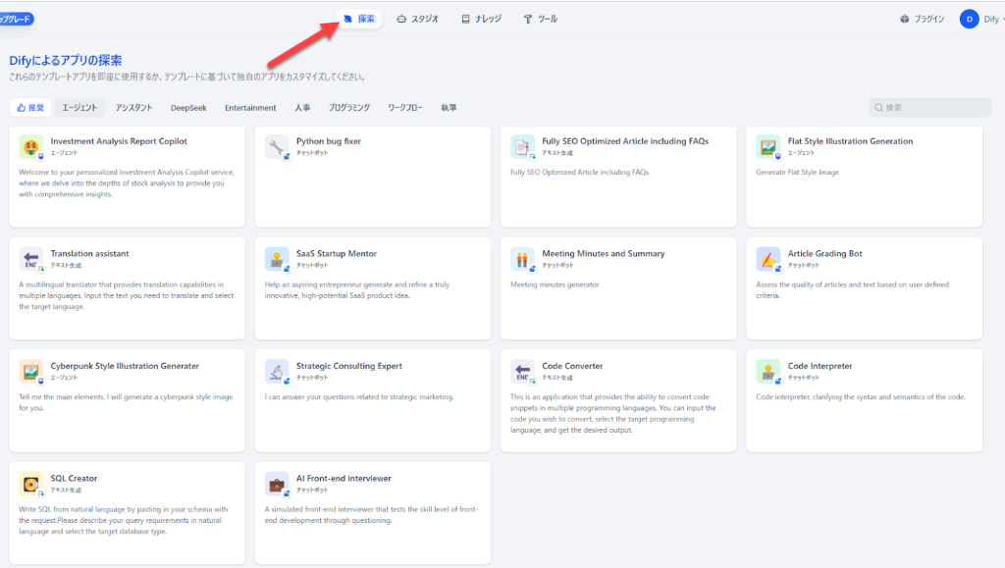Filter apps by ワークフロー category
This screenshot has height=568, width=1005.
click(x=405, y=108)
